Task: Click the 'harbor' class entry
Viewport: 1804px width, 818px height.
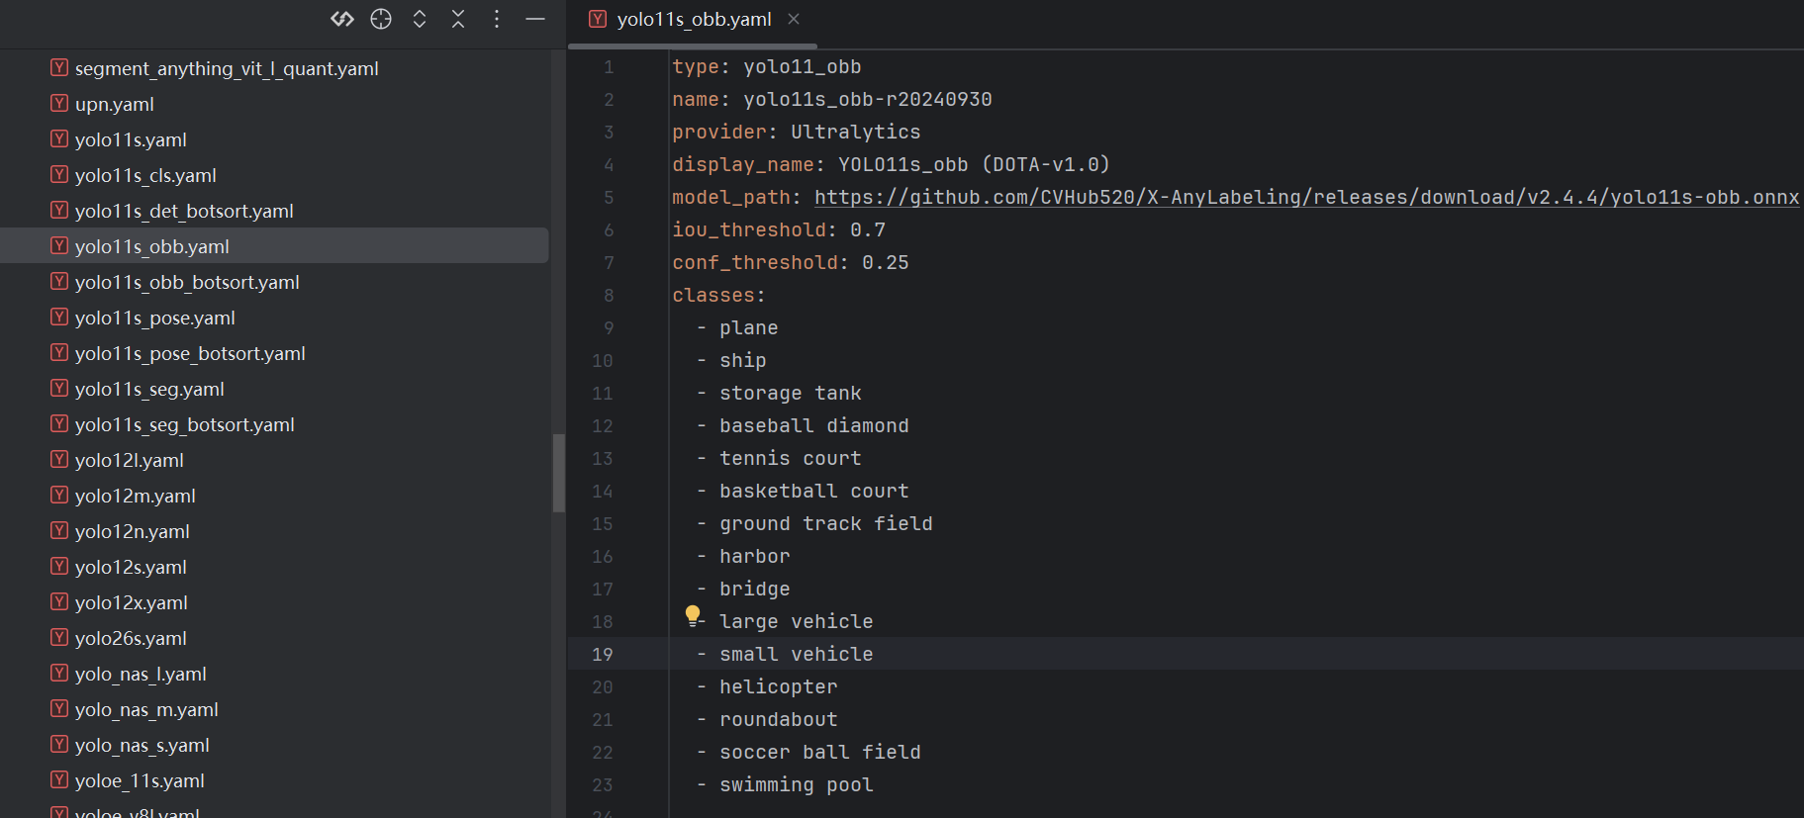Action: (x=755, y=556)
